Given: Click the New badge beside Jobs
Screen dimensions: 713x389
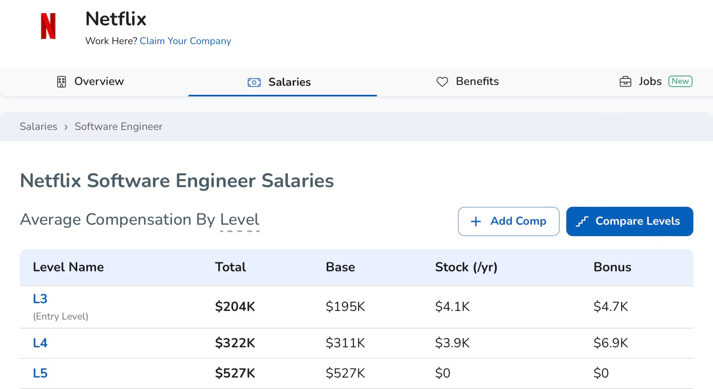Looking at the screenshot, I should [680, 81].
